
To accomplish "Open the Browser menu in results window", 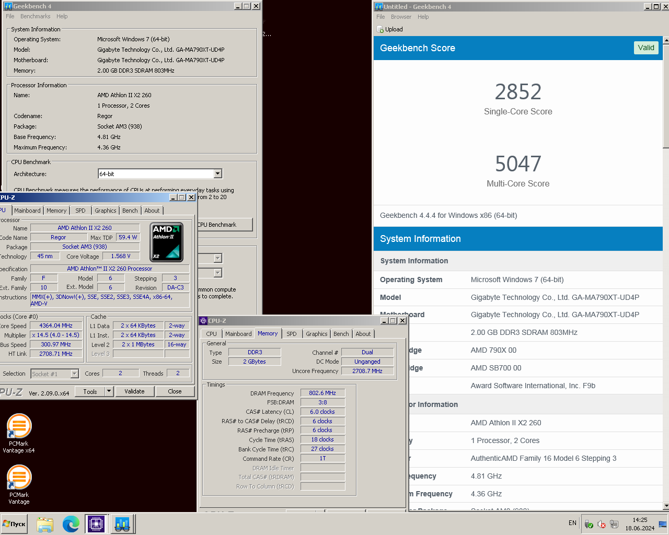I will (x=401, y=17).
